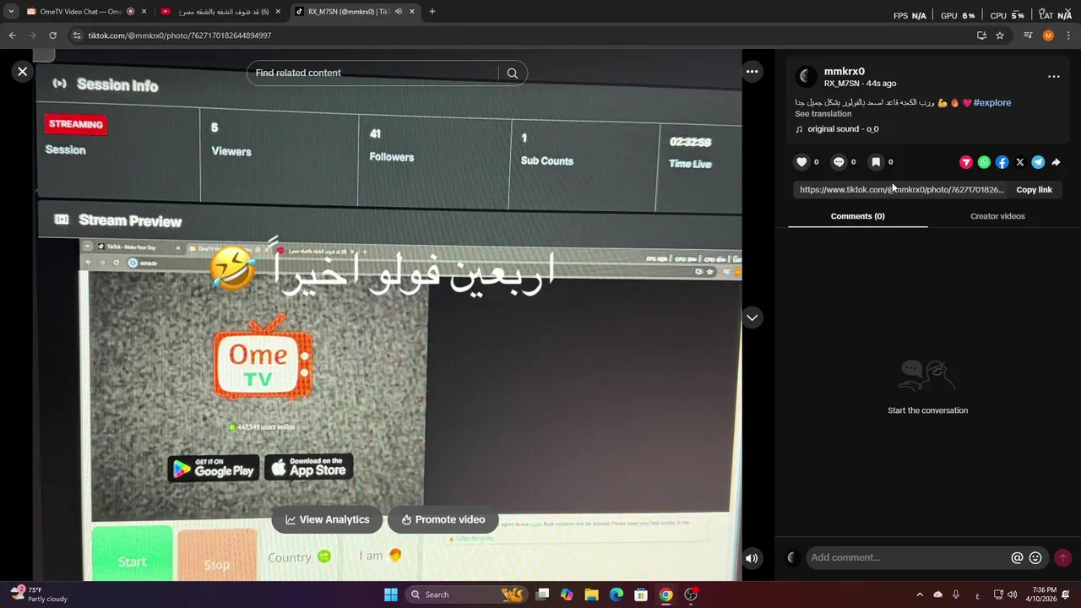Share the post on Telegram
This screenshot has height=608, width=1081.
click(1038, 162)
